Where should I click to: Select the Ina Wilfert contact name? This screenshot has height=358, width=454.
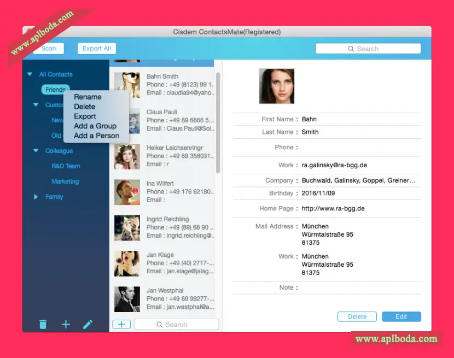160,184
